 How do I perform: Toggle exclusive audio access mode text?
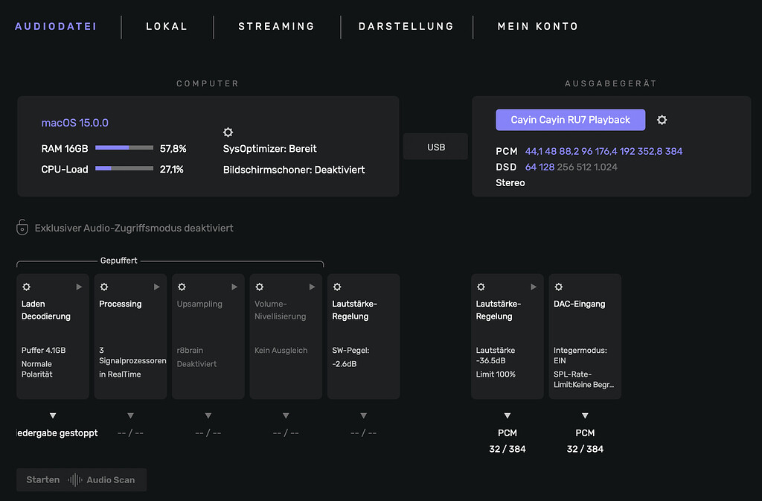134,228
